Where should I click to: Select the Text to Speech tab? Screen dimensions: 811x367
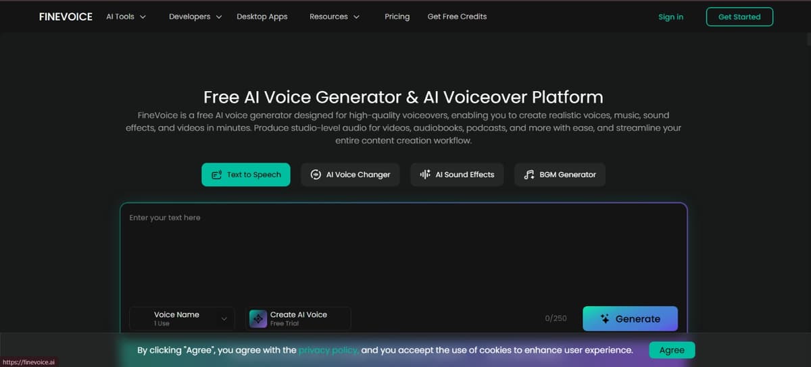tap(246, 175)
